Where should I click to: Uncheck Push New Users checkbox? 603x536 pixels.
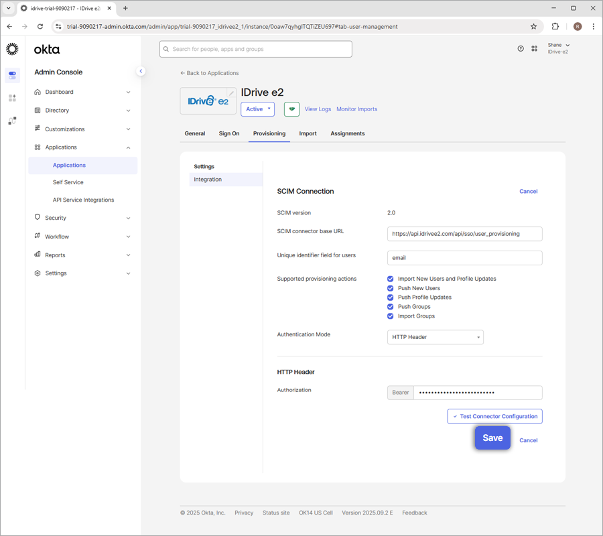point(391,288)
